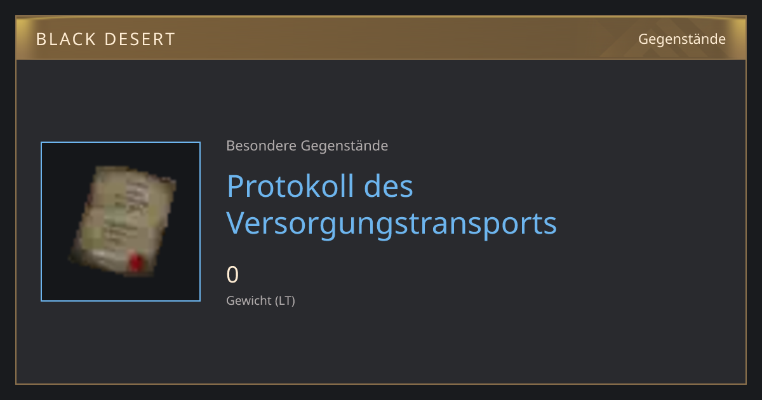762x400 pixels.
Task: Open the BLACK DESERT logo text
Action: 105,39
